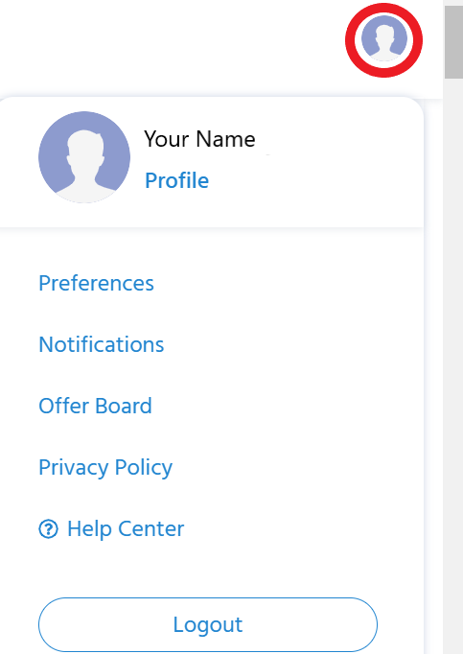Sign out using the outlined Logout pill
Screen dimensions: 463x654
208,624
